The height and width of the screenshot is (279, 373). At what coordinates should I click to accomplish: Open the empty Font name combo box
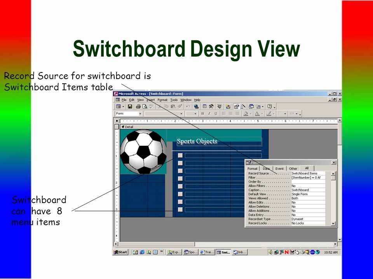[x=164, y=114]
